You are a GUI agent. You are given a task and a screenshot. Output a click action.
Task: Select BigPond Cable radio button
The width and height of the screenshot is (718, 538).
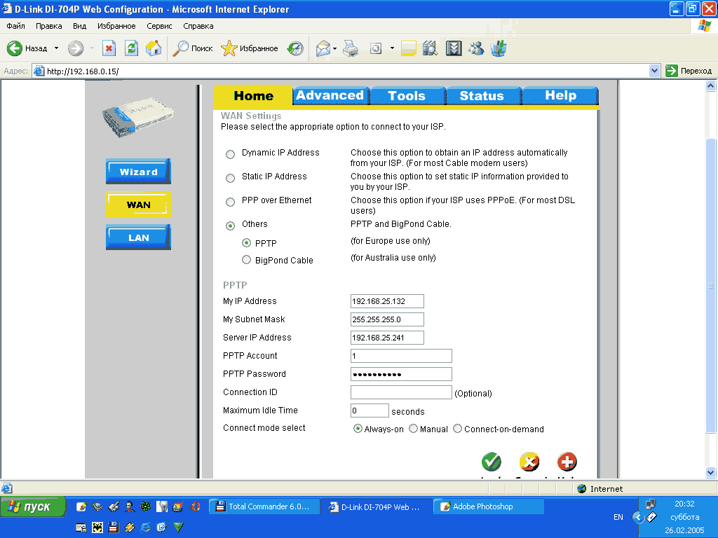coord(246,259)
